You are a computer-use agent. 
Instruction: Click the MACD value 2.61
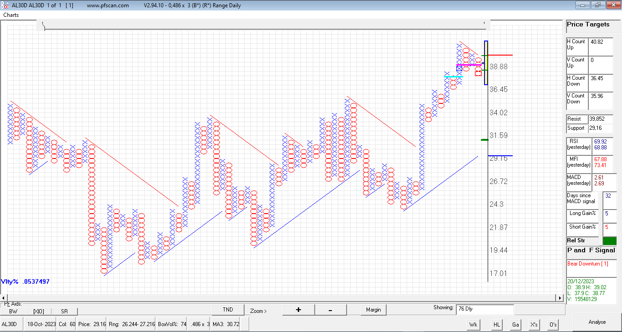pos(599,177)
